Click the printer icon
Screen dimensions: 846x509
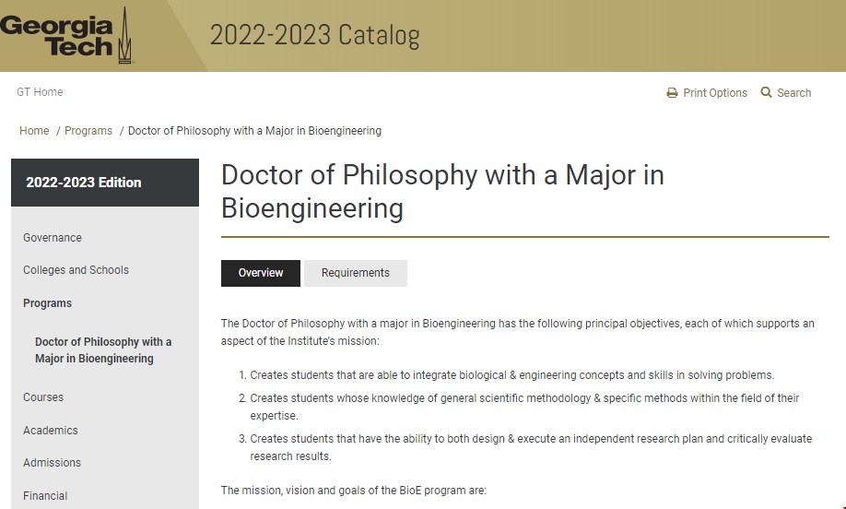[673, 93]
